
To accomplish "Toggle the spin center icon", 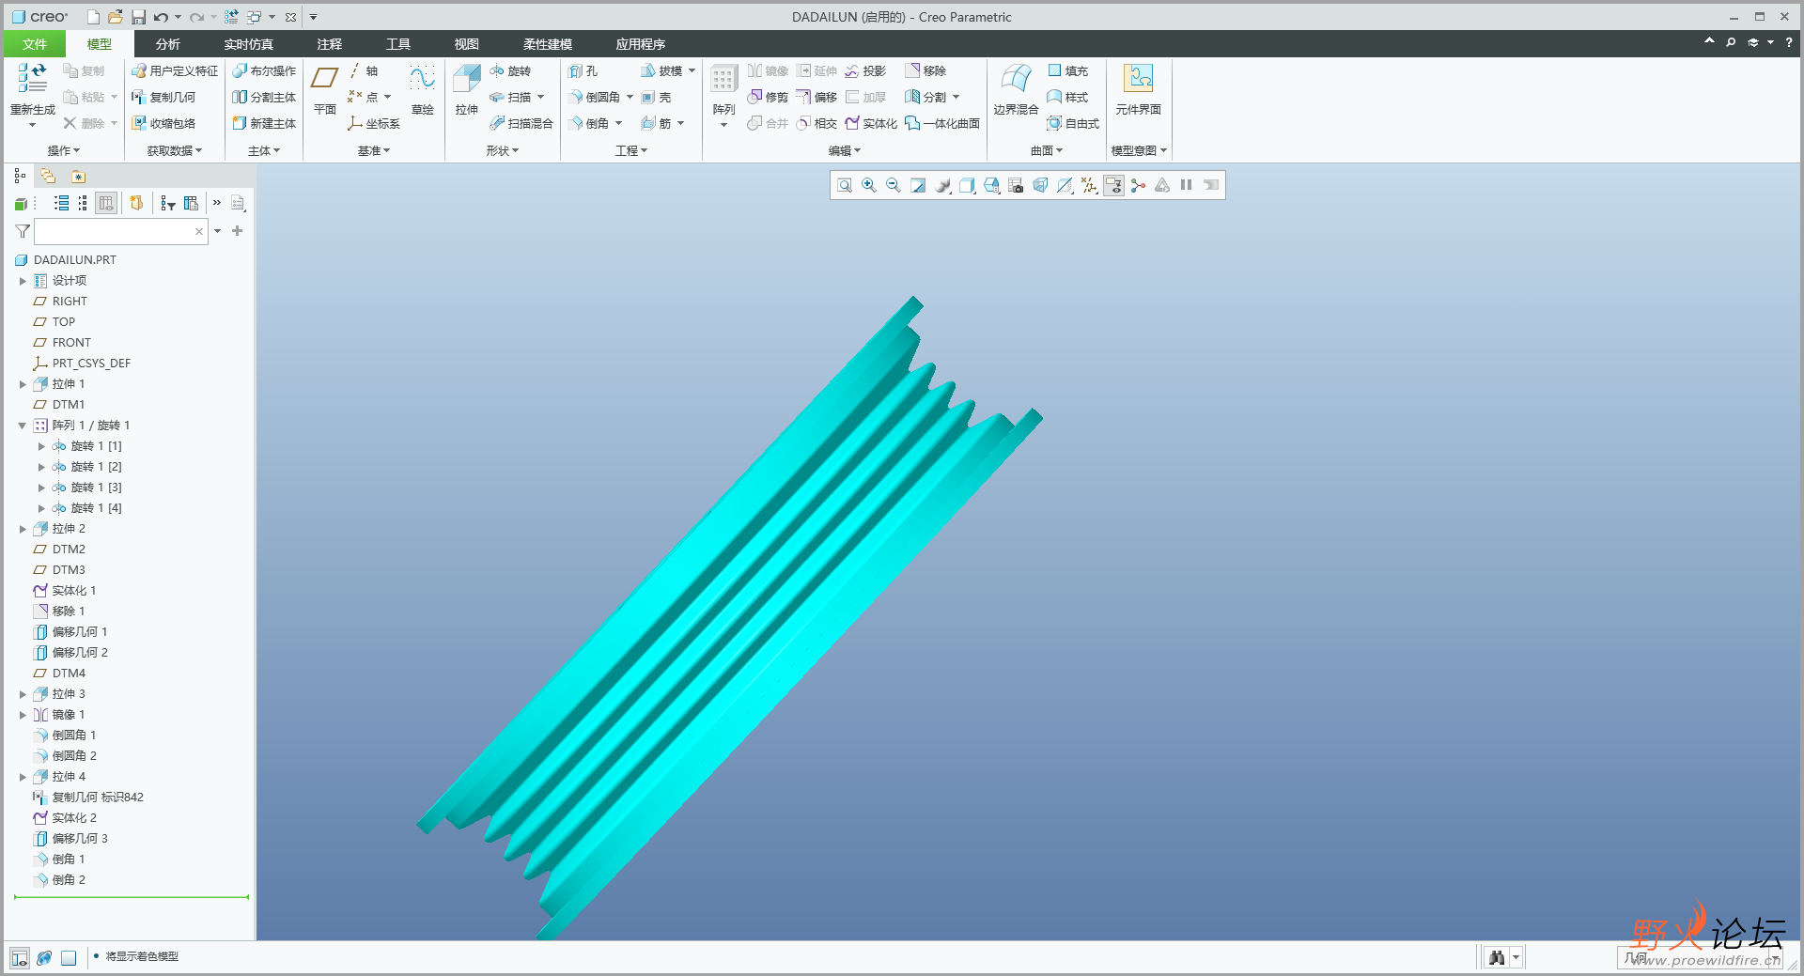I will click(1138, 185).
